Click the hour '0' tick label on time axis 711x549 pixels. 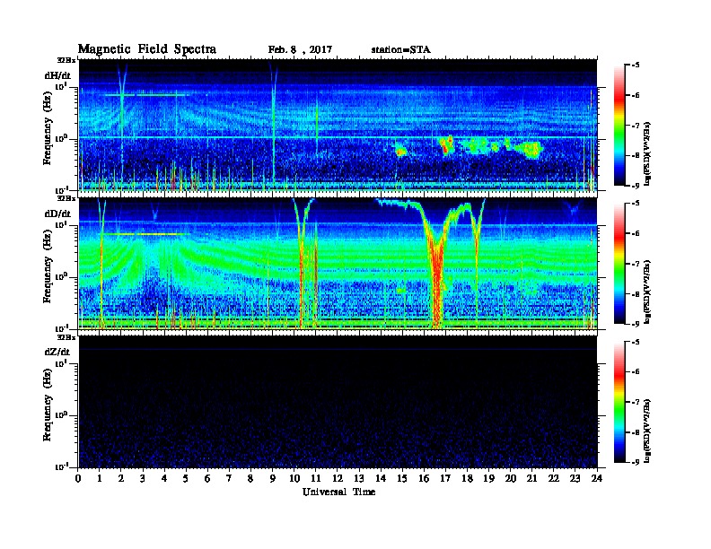pos(78,478)
